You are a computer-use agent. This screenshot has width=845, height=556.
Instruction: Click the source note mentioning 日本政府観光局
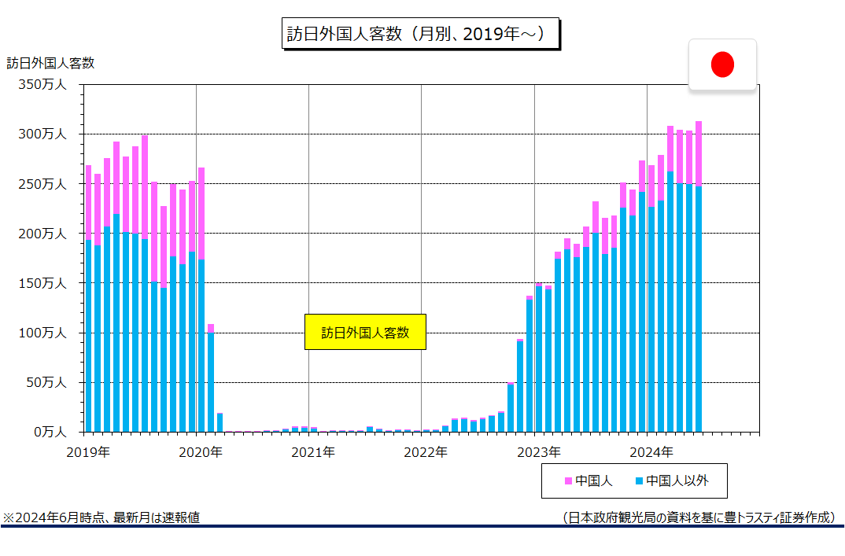click(x=699, y=517)
